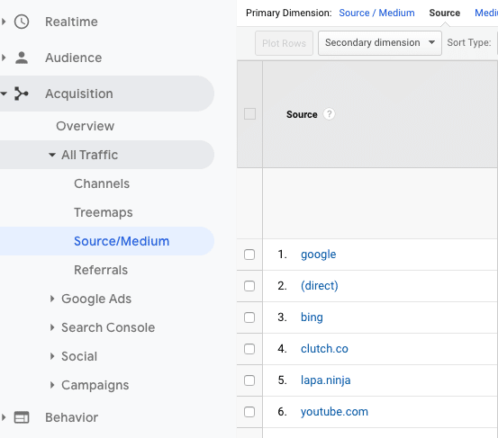Open the Source help question mark
Image resolution: width=498 pixels, height=438 pixels.
click(329, 114)
